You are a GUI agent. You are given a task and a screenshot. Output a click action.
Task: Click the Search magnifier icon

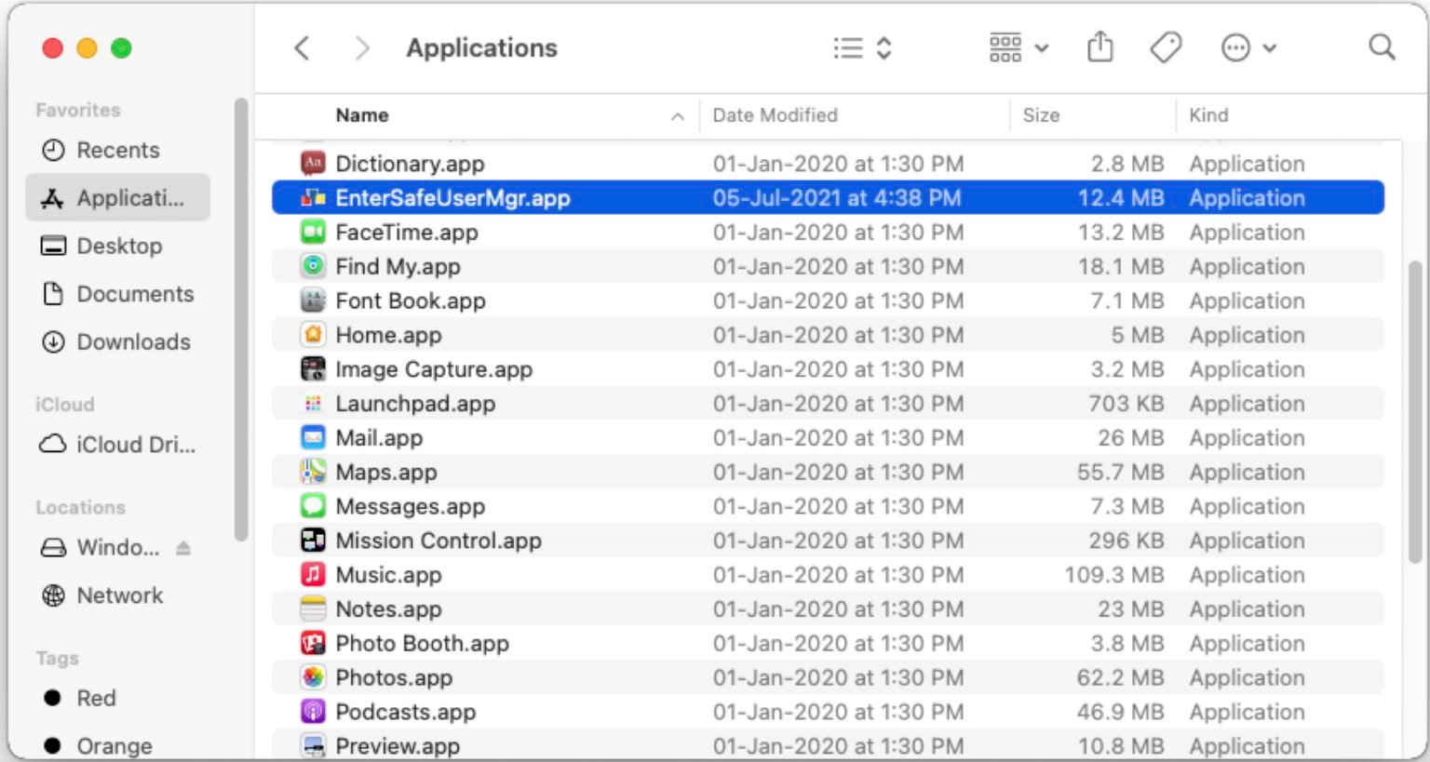coord(1382,47)
